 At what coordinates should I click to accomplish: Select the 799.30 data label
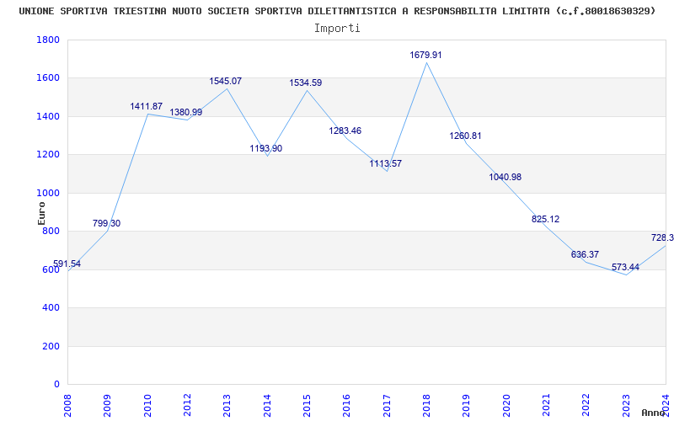click(107, 223)
